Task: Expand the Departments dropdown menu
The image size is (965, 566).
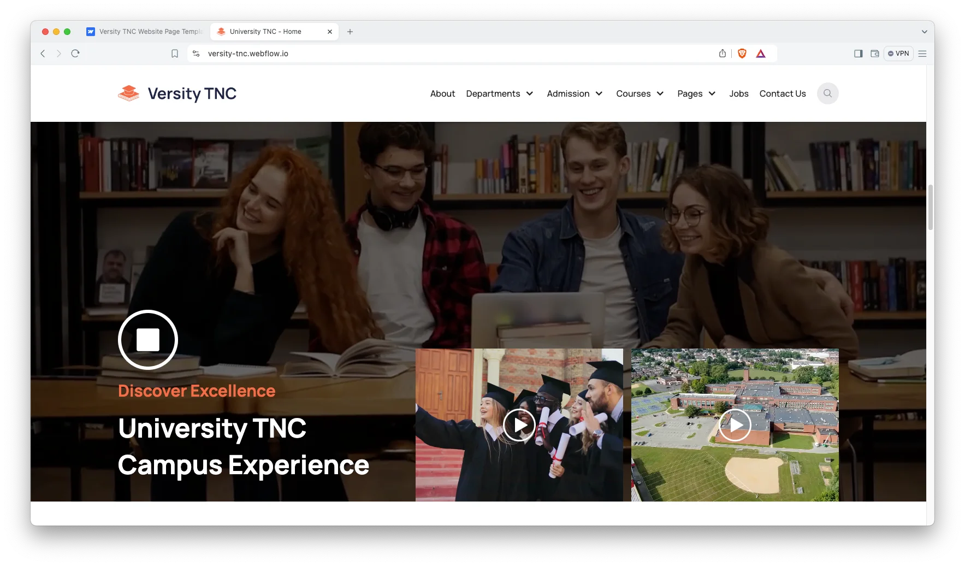Action: pos(499,93)
